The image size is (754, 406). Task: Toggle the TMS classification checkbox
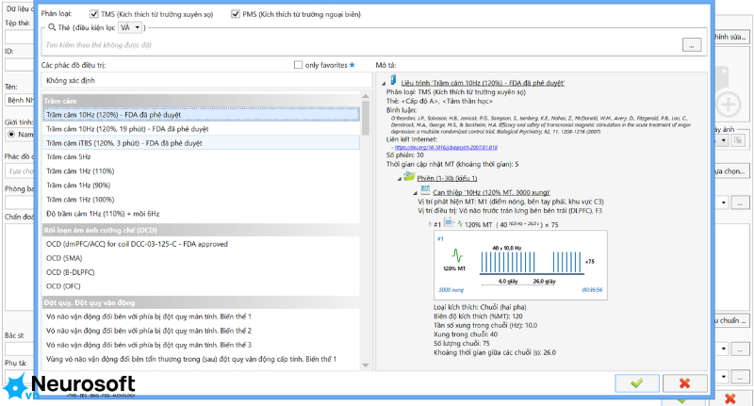pyautogui.click(x=93, y=14)
